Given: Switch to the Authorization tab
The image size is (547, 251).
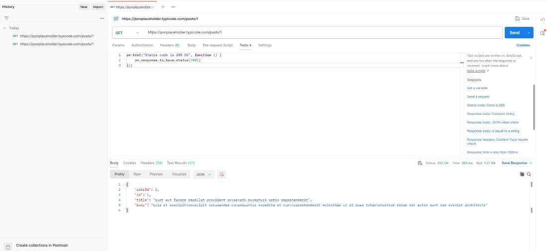Looking at the screenshot, I should (x=142, y=45).
